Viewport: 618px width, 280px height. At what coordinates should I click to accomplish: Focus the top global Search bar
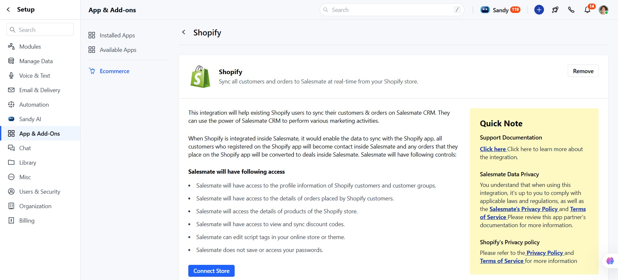392,10
